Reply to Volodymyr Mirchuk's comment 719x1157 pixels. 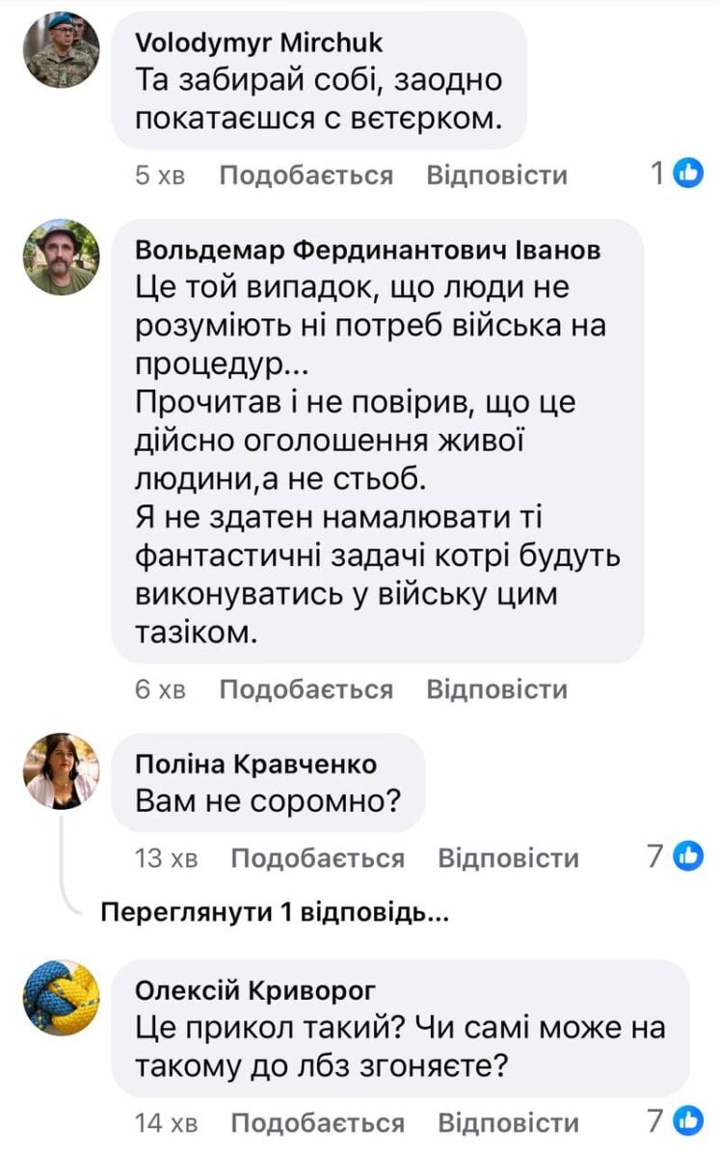(497, 175)
